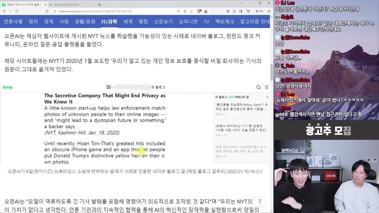Open the blog hamburger menu icon
This screenshot has width=379, height=213.
click(x=266, y=87)
